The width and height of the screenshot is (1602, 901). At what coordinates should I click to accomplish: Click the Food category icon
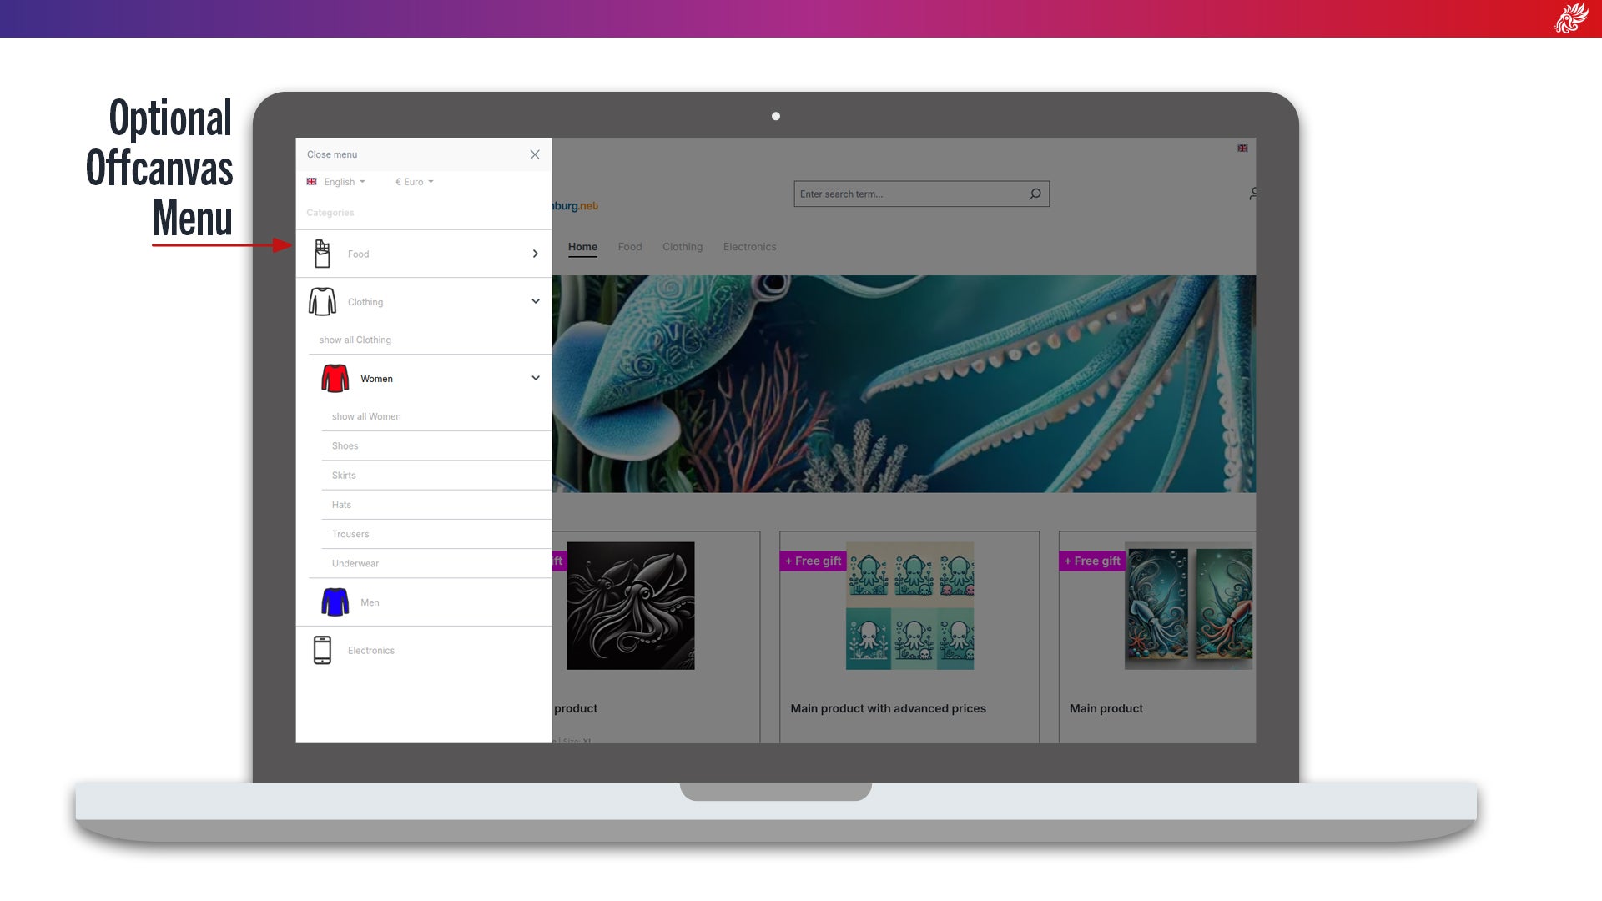click(x=322, y=254)
